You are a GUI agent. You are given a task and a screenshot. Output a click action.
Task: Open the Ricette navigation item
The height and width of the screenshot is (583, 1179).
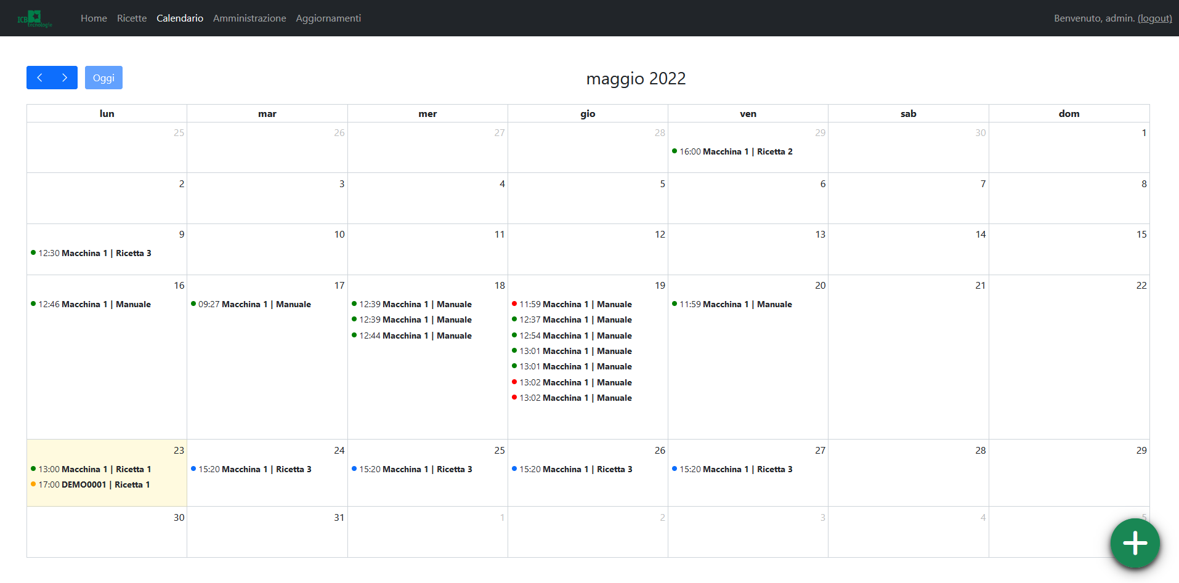point(132,18)
